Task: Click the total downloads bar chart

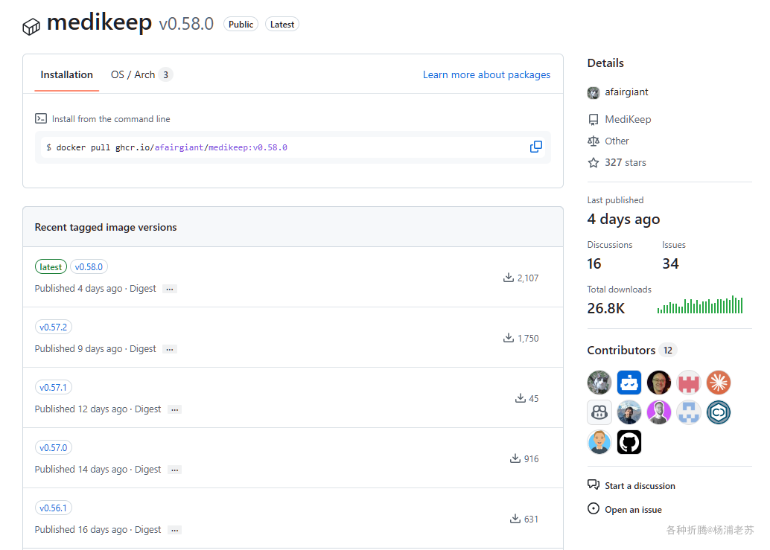Action: point(700,304)
